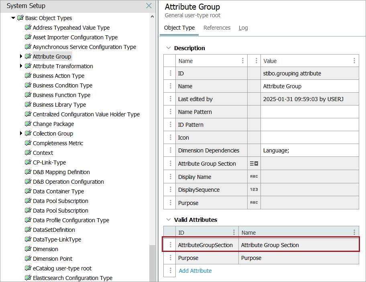Viewport: 366px width, 282px height.
Task: Click the Change Package icon
Action: pos(28,124)
